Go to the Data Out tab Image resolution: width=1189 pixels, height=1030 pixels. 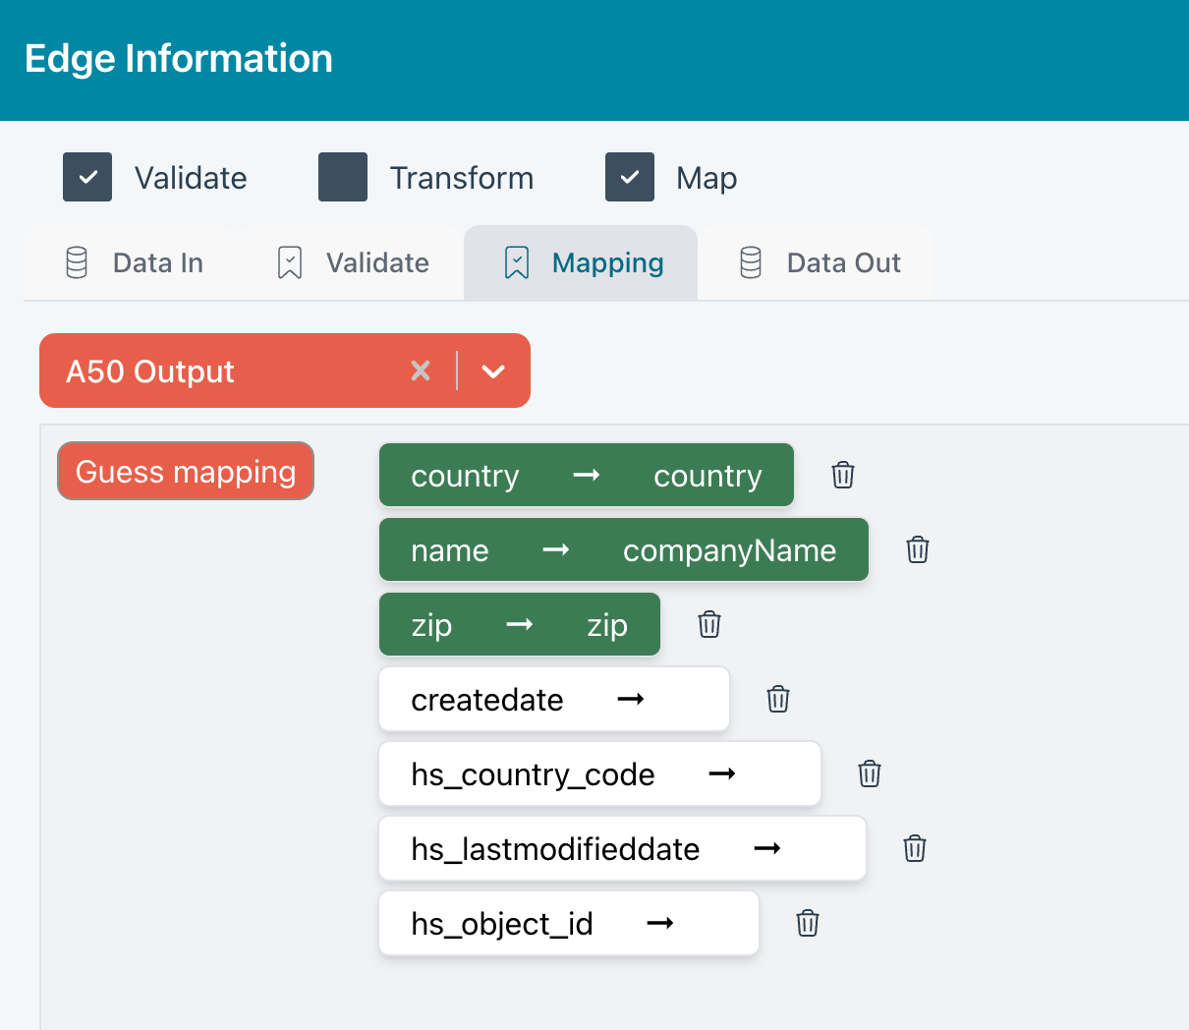820,262
